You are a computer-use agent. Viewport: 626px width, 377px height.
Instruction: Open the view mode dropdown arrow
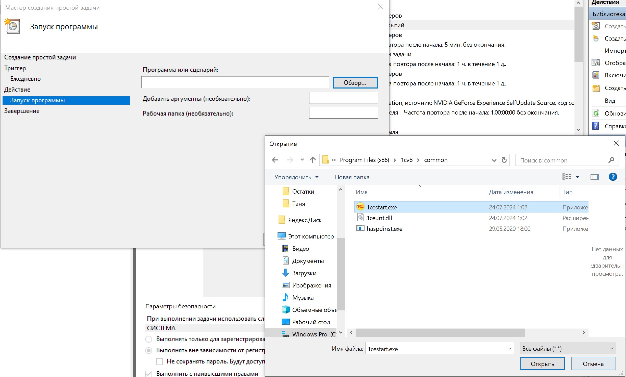[578, 177]
